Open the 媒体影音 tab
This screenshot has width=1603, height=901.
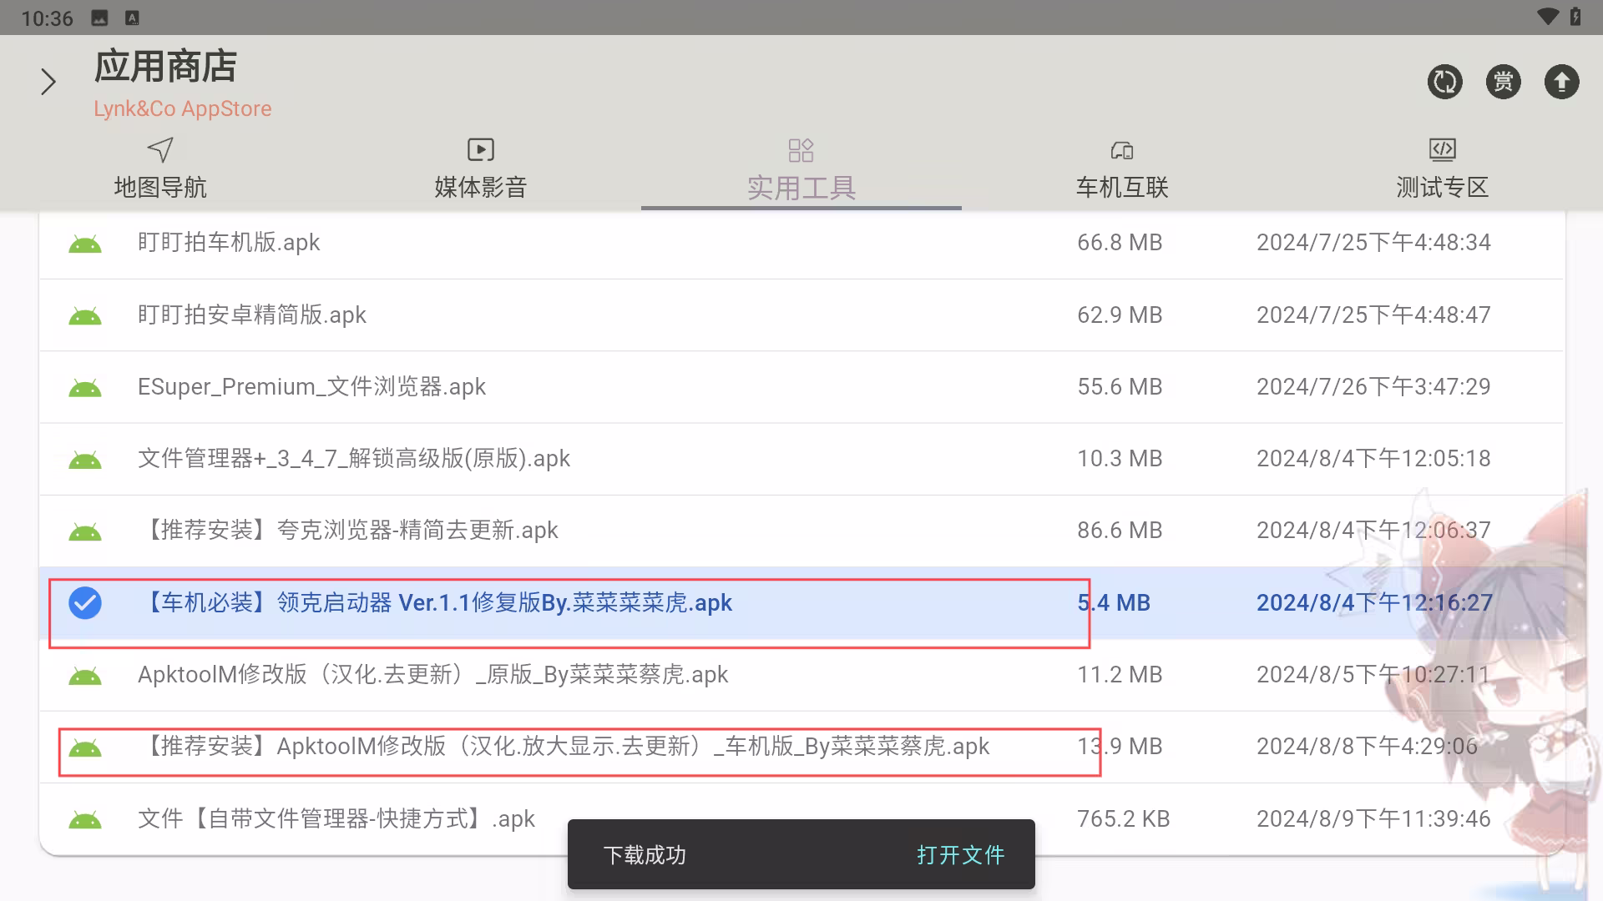click(x=480, y=169)
